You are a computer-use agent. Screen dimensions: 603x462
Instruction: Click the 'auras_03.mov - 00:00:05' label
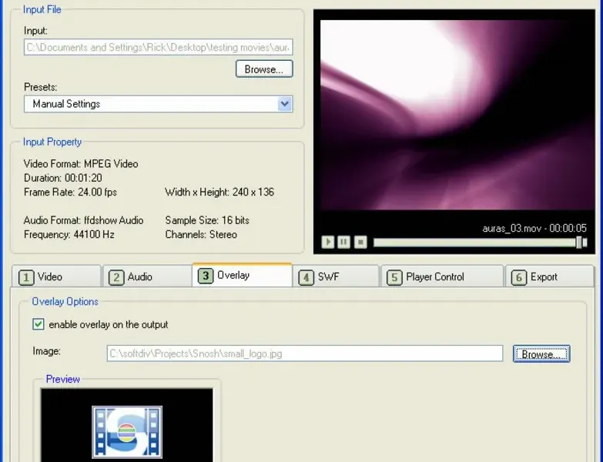pos(534,229)
